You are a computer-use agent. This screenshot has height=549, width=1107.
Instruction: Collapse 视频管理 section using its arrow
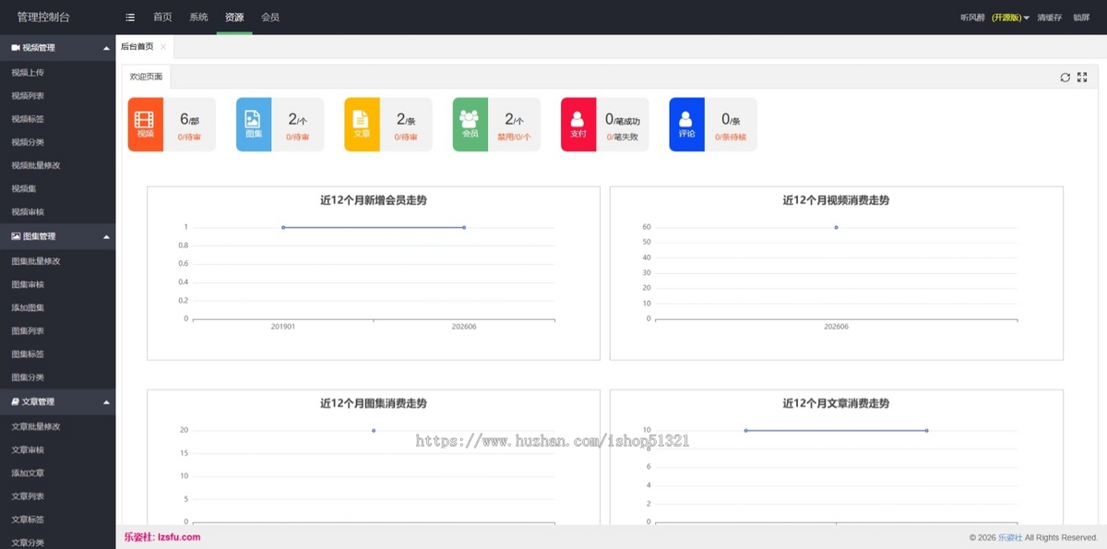click(x=106, y=48)
